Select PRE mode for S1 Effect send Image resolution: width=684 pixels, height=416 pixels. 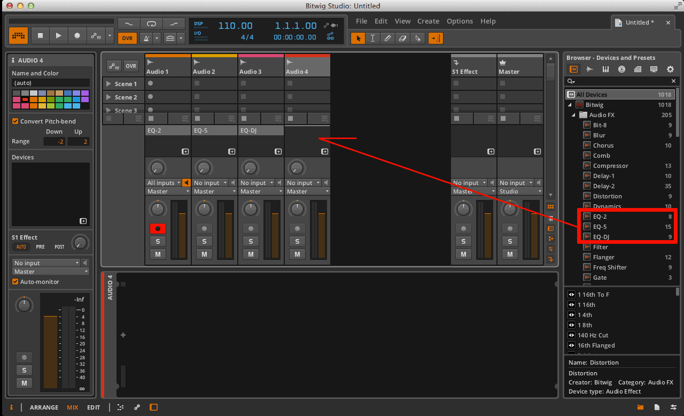40,247
